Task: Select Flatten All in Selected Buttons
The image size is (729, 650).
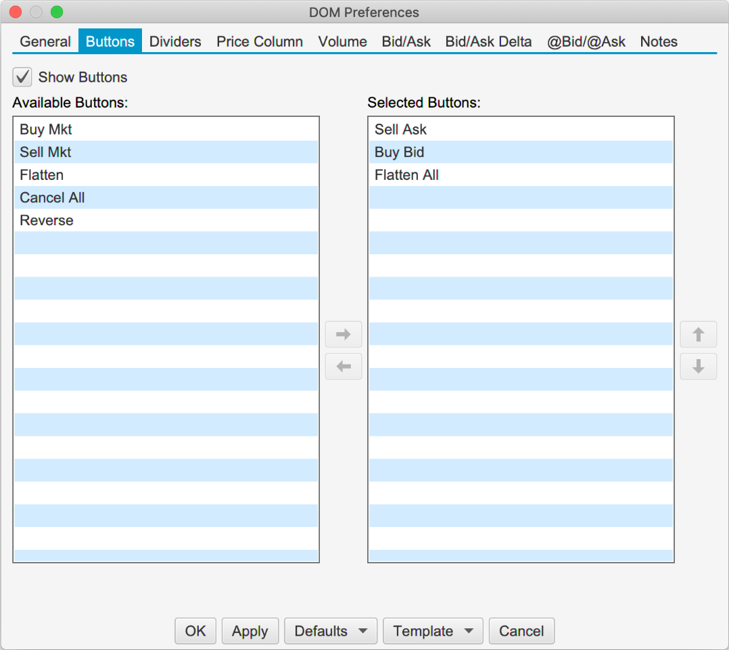Action: (406, 175)
